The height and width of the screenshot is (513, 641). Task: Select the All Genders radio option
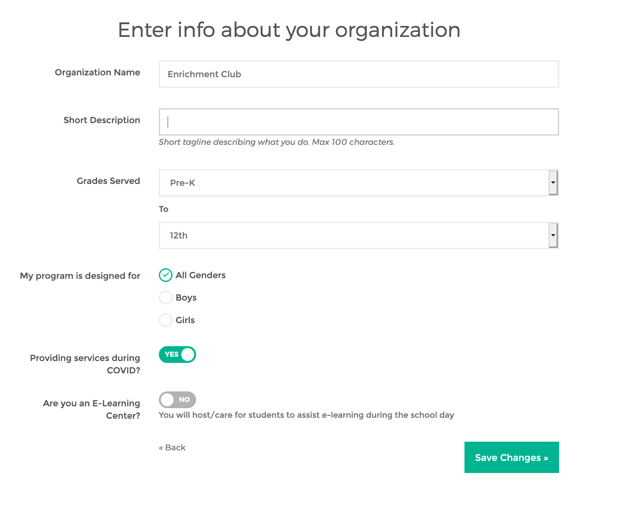[166, 275]
